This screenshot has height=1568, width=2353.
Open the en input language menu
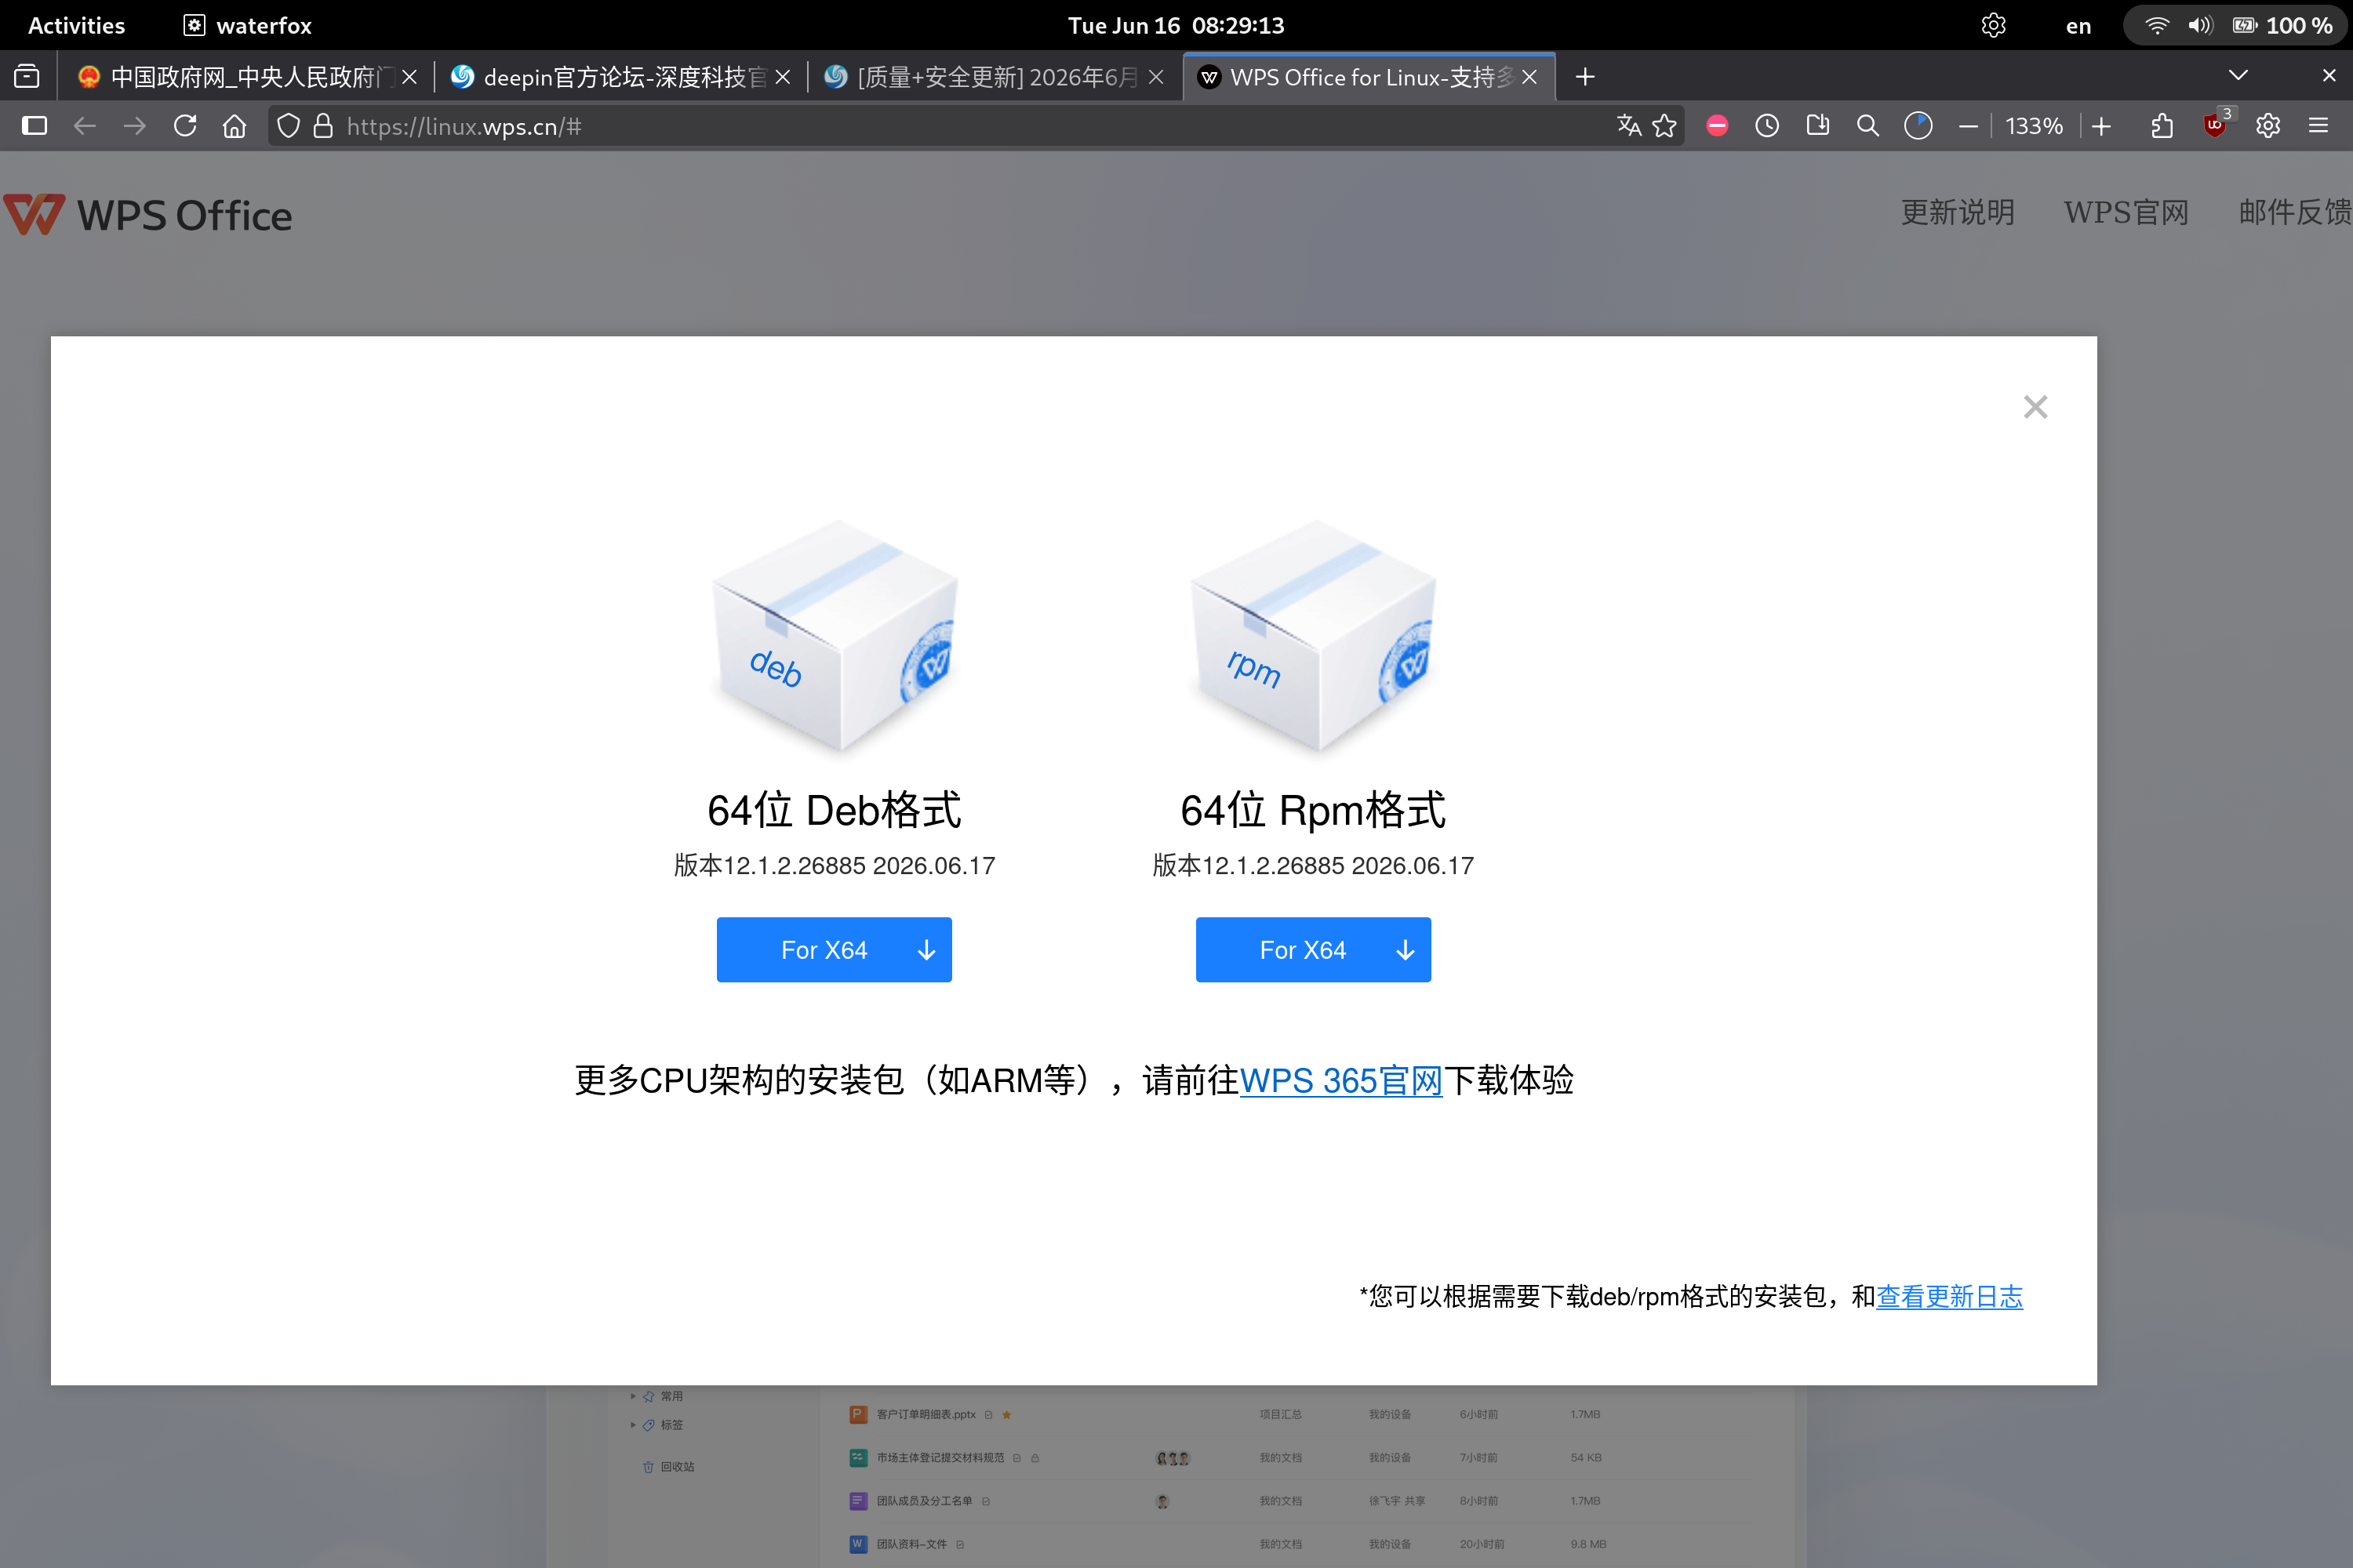[x=2078, y=25]
